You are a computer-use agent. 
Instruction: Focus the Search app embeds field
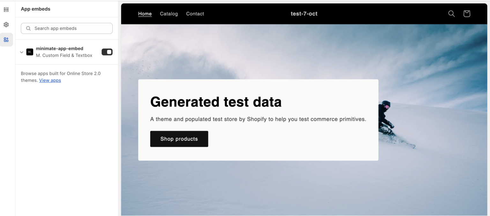(67, 28)
